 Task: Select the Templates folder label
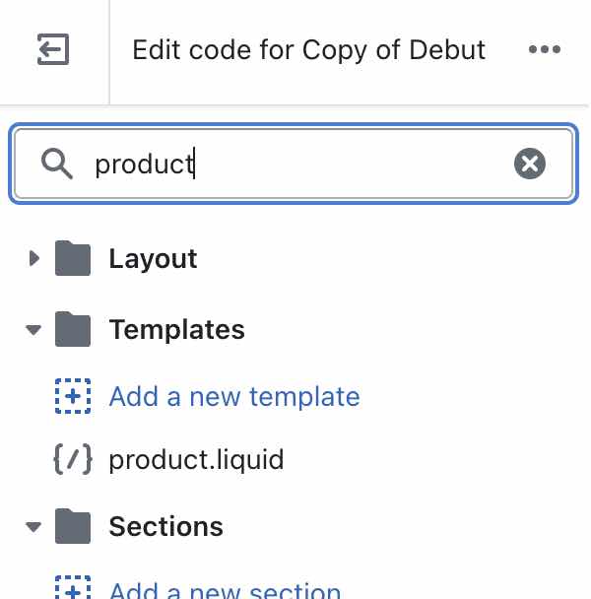[x=176, y=329]
